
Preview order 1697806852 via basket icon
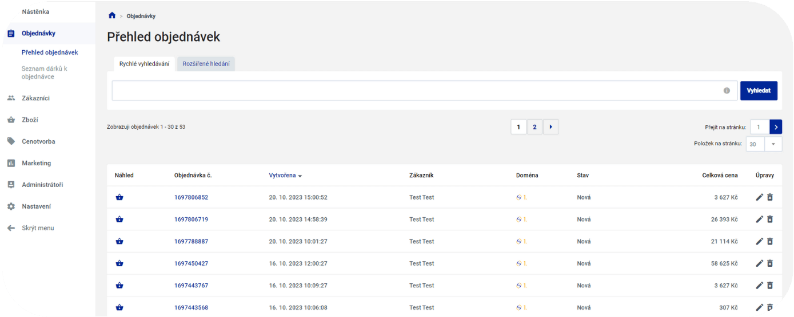click(119, 197)
